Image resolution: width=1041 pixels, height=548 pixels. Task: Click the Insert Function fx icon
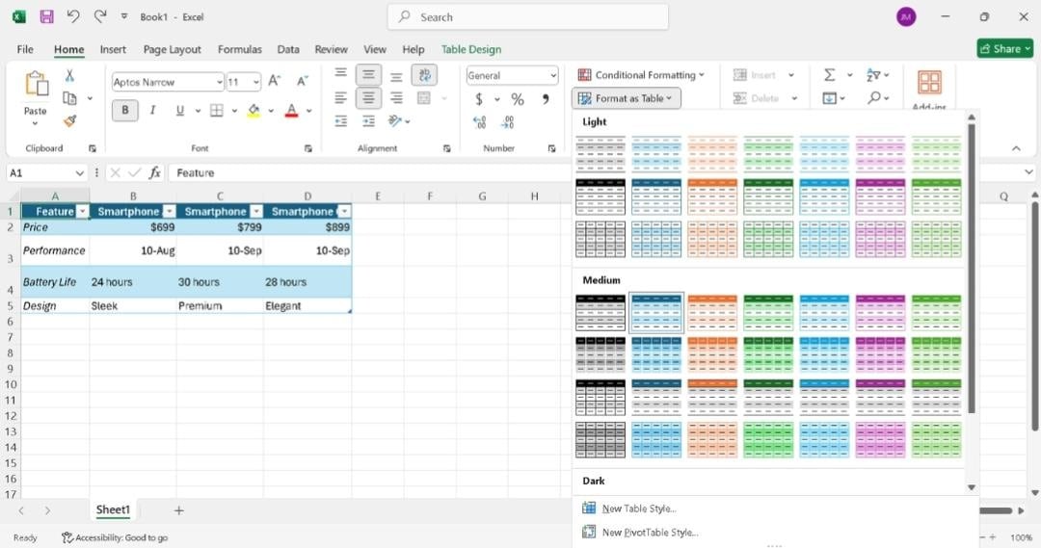tap(154, 173)
